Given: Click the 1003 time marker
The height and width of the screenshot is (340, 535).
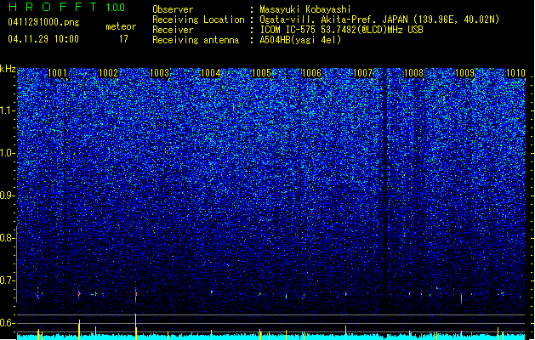Looking at the screenshot, I should 159,73.
